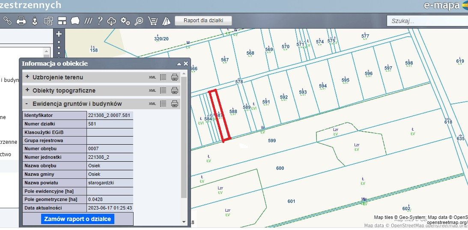Click the shopping cart icon
The width and height of the screenshot is (468, 230).
pos(152,20)
